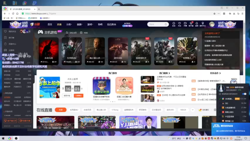Open the 永劫无间 game card

(x=49, y=51)
